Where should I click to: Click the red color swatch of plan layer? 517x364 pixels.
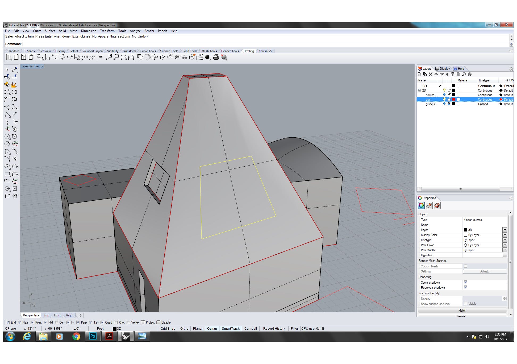[454, 100]
